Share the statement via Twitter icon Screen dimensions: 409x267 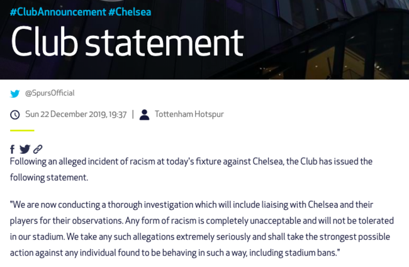click(25, 149)
